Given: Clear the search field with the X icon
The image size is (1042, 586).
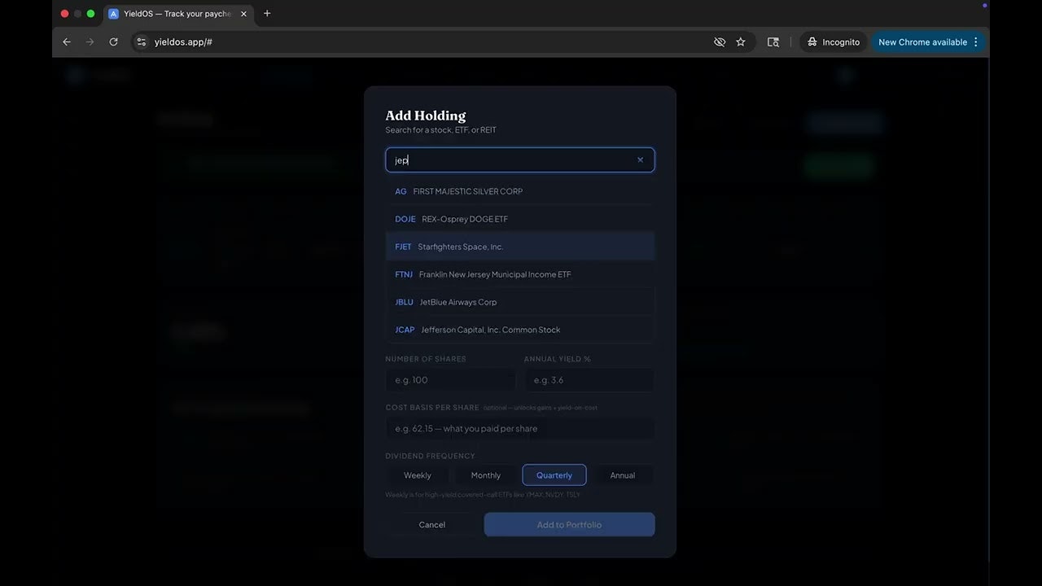Looking at the screenshot, I should 640,160.
